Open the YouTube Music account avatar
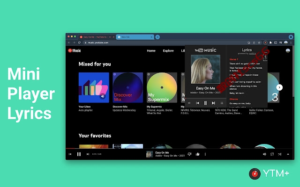300x187 pixels. (x=288, y=50)
